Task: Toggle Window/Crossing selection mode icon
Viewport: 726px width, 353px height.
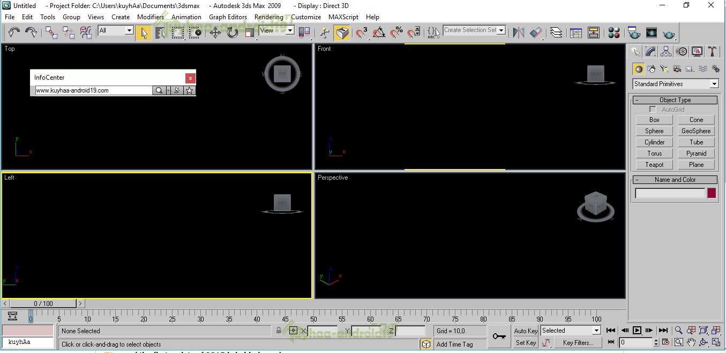Action: point(195,33)
